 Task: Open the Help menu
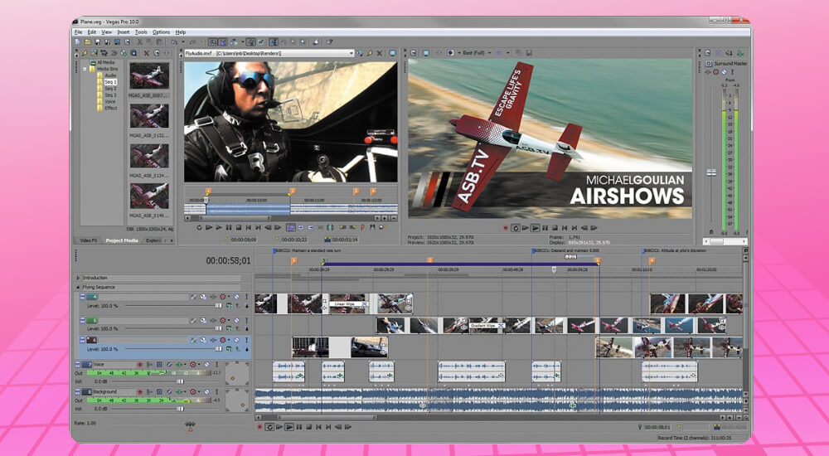[x=180, y=32]
